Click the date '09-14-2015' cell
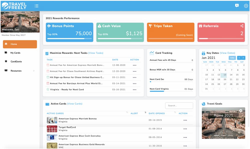This screenshot has width=250, height=149. point(155,120)
